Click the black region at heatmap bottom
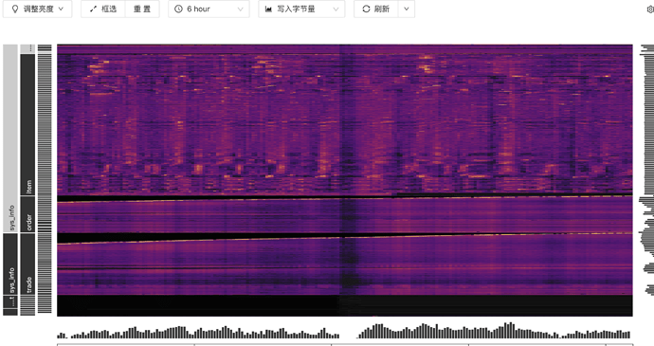Image resolution: width=654 pixels, height=346 pixels. click(x=344, y=305)
